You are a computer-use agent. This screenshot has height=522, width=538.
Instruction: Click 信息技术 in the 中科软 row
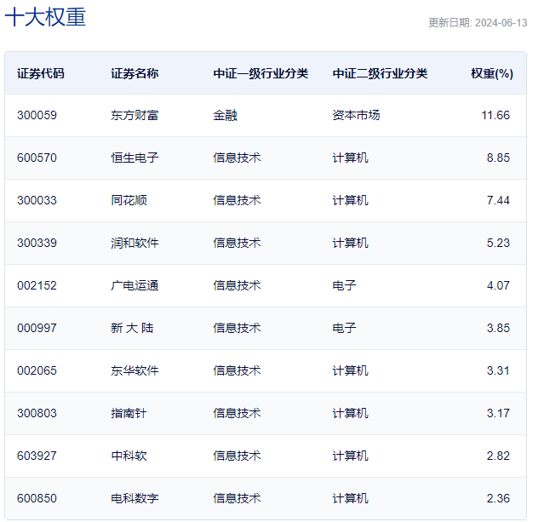pyautogui.click(x=237, y=456)
